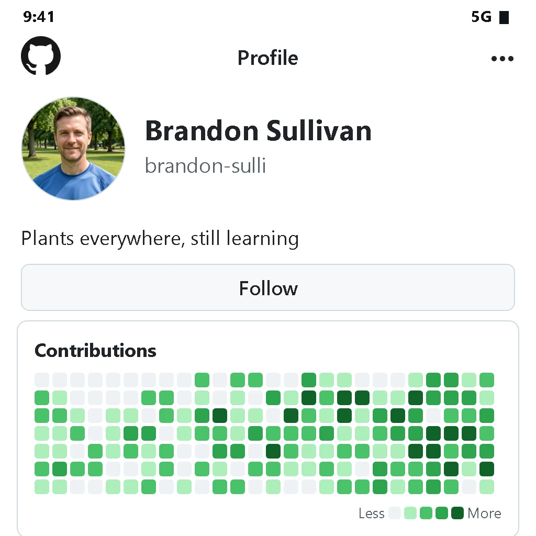
Task: Tap the battery status icon
Action: [x=504, y=17]
